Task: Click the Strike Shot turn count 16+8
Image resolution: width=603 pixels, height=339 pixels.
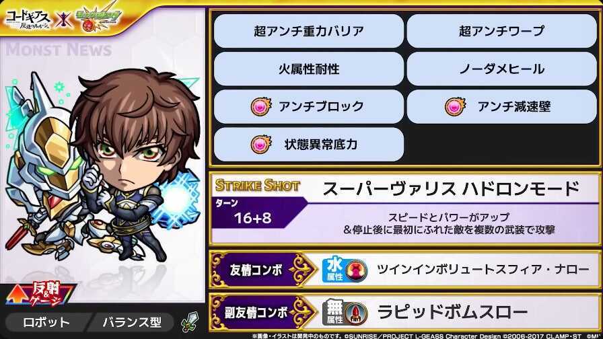Action: tap(252, 218)
